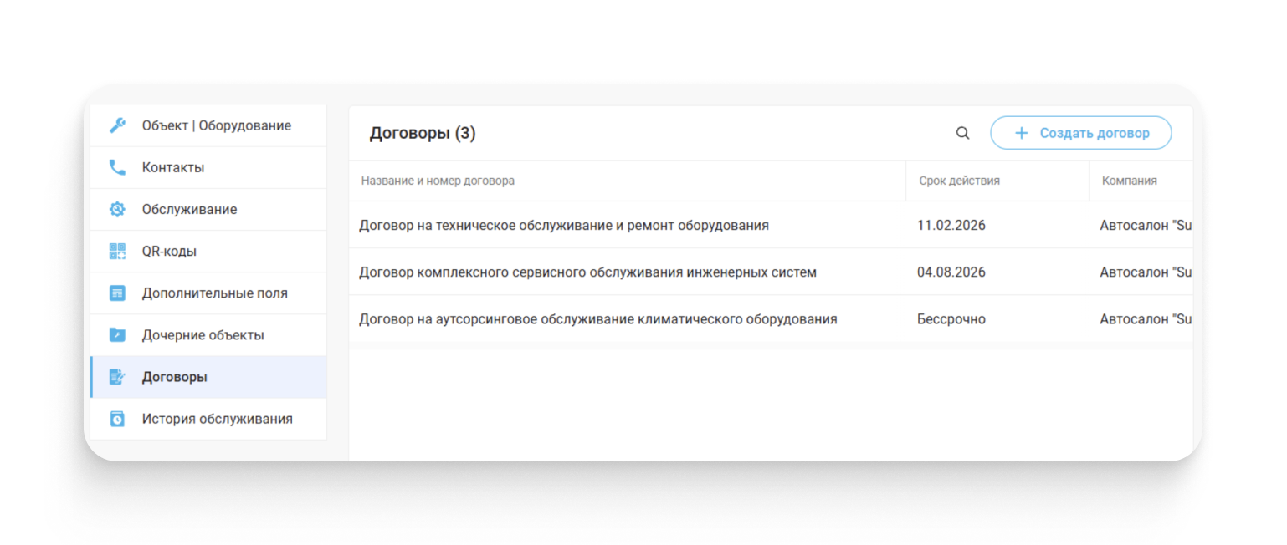The width and height of the screenshot is (1287, 545).
Task: Click the QR code icon in sidebar
Action: (x=117, y=251)
